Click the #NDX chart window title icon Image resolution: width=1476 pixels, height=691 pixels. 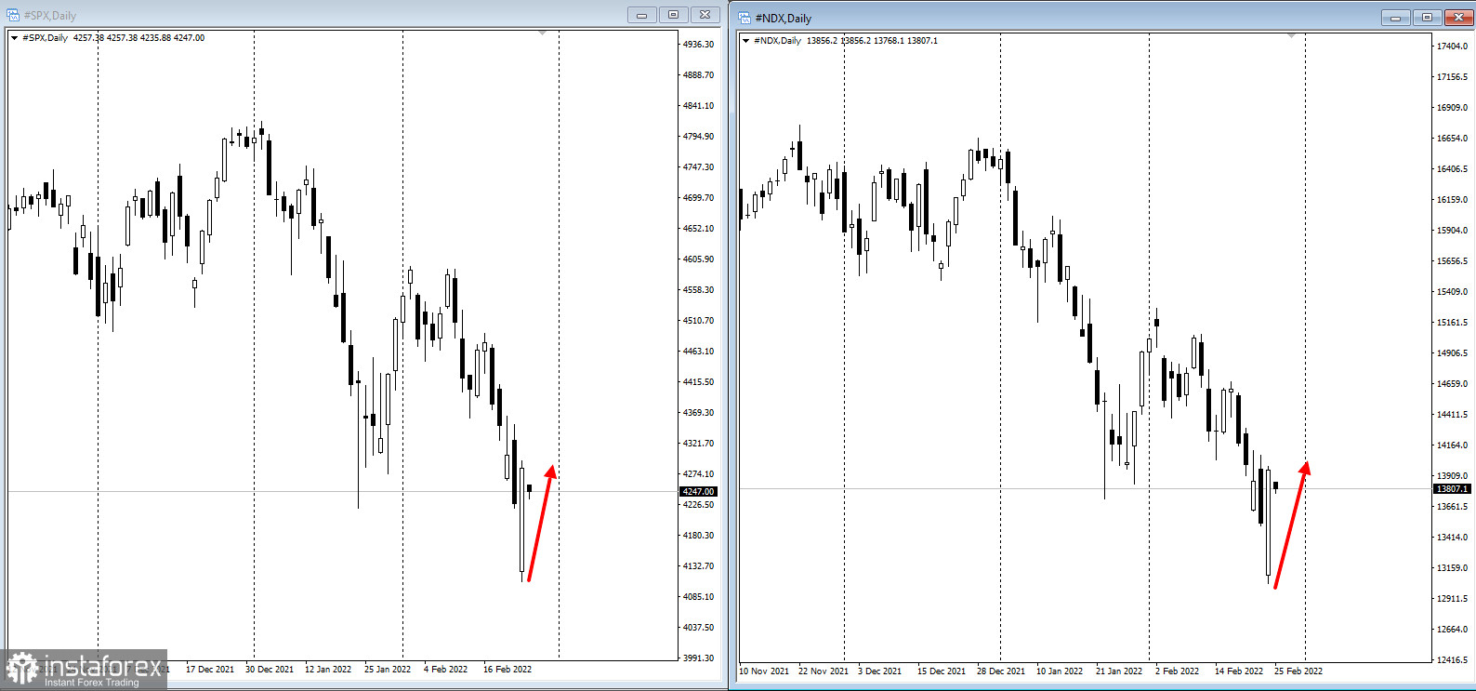[x=745, y=18]
